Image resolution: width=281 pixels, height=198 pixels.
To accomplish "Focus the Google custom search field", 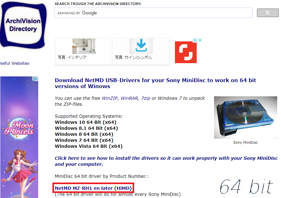I will click(153, 13).
